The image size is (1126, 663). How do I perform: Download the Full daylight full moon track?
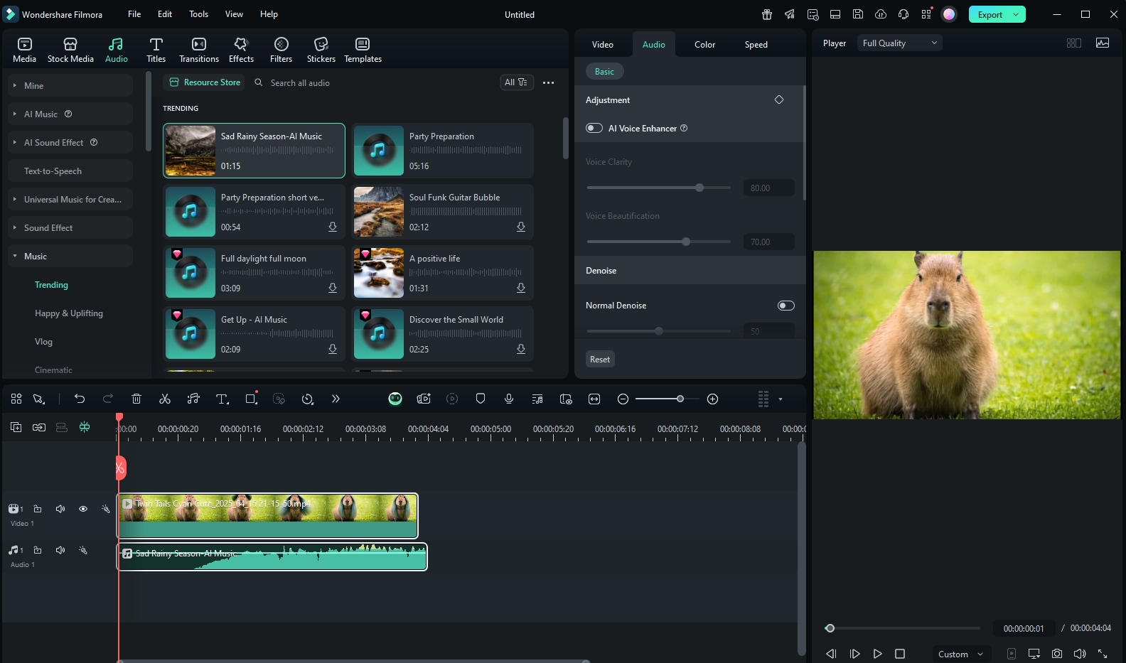pyautogui.click(x=333, y=288)
